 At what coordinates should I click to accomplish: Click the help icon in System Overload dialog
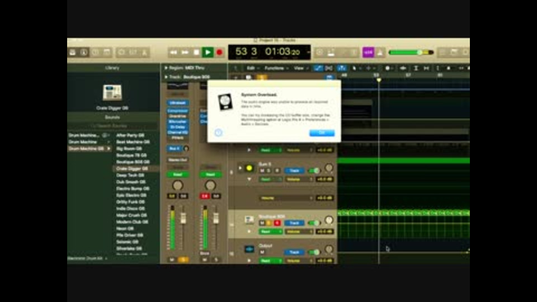click(219, 133)
